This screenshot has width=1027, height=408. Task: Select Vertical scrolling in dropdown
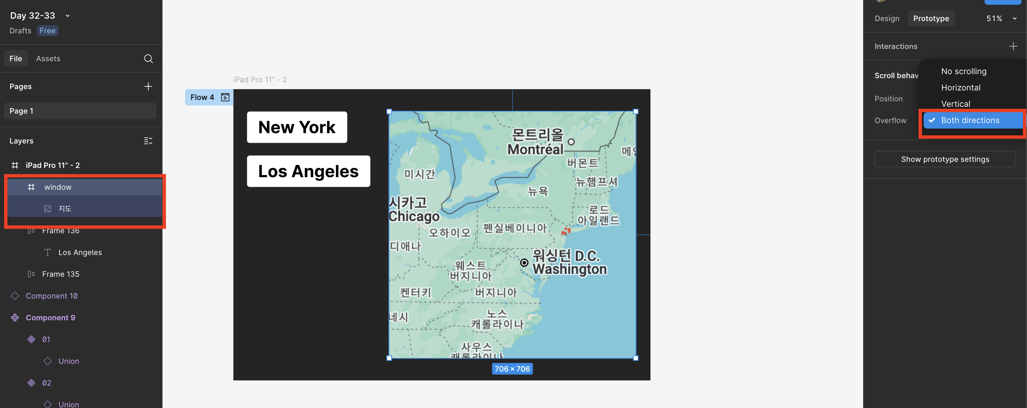pyautogui.click(x=955, y=104)
